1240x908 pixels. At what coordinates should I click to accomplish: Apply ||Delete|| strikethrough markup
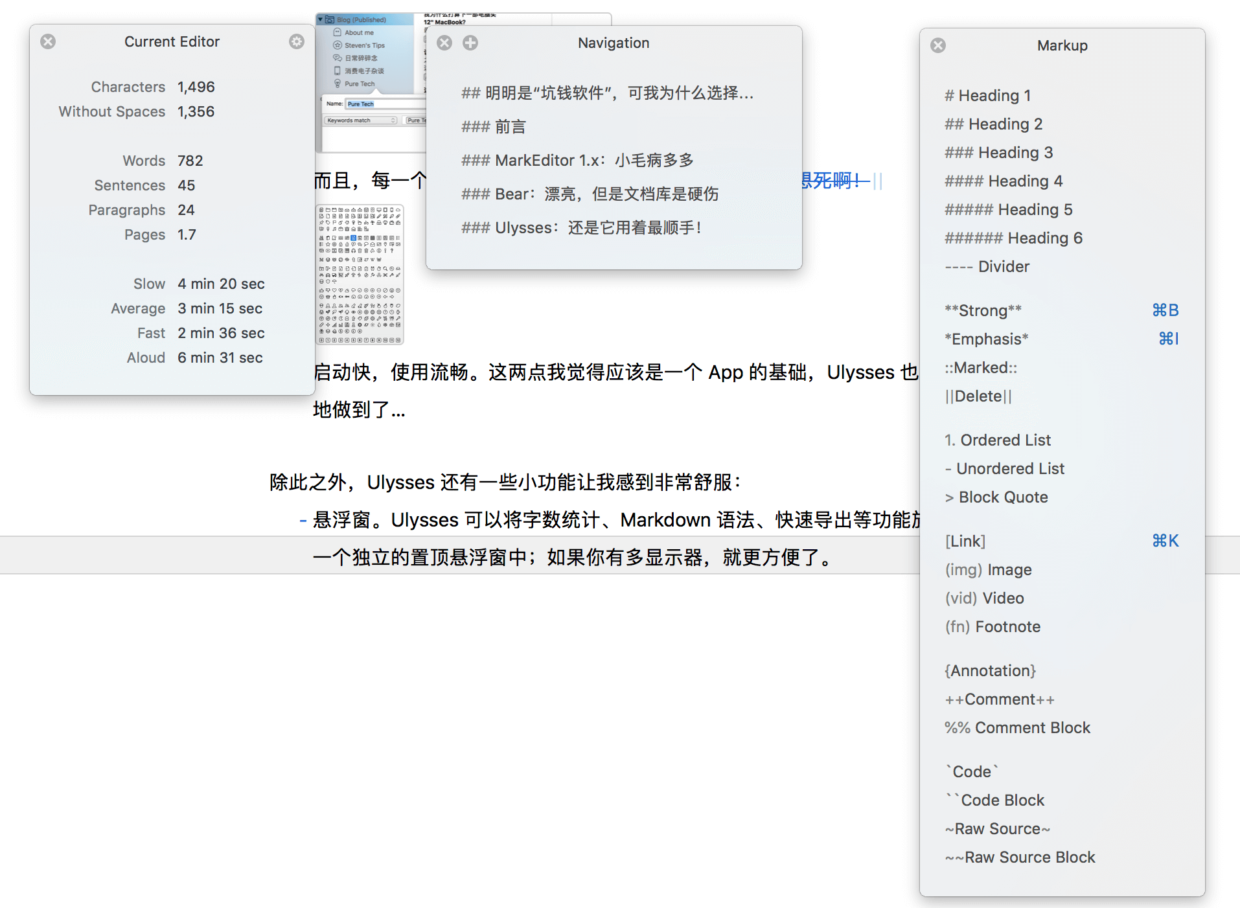click(x=978, y=396)
